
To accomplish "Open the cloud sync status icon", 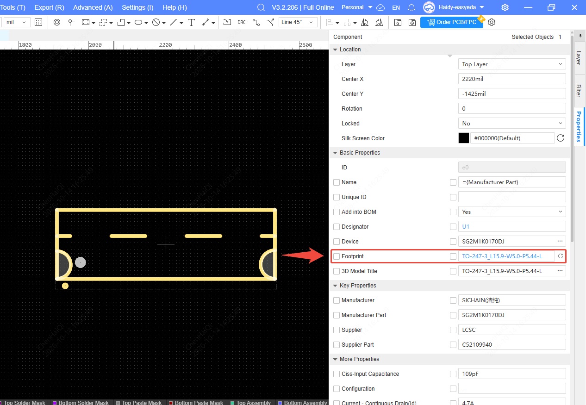I will (x=380, y=7).
